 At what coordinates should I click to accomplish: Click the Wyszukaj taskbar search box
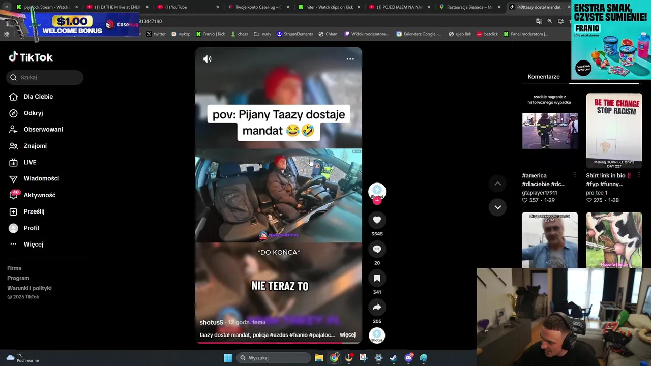tap(274, 358)
